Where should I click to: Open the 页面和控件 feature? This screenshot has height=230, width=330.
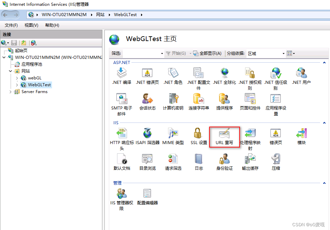tap(250, 102)
